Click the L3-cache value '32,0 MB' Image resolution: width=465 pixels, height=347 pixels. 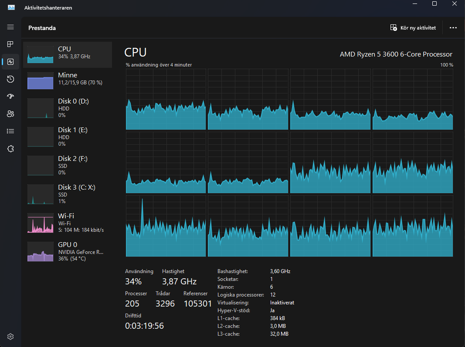(279, 334)
